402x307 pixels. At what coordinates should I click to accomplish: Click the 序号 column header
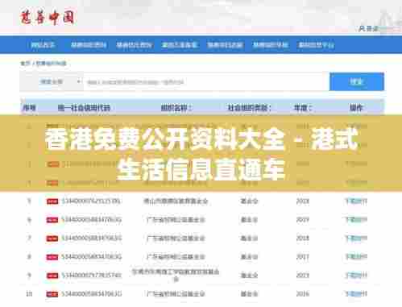coord(29,108)
